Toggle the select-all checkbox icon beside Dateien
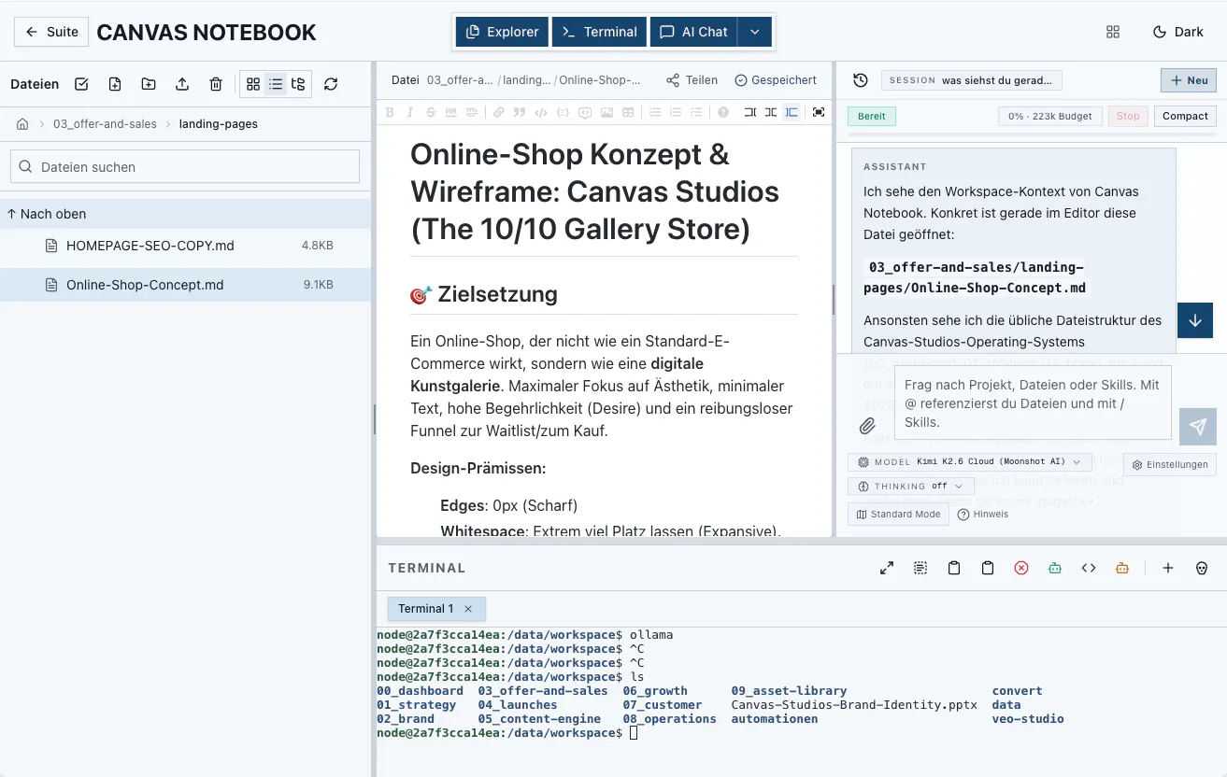The height and width of the screenshot is (777, 1227). (81, 84)
